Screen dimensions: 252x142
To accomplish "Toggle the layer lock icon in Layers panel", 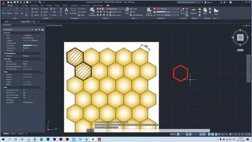I will (x=103, y=9).
